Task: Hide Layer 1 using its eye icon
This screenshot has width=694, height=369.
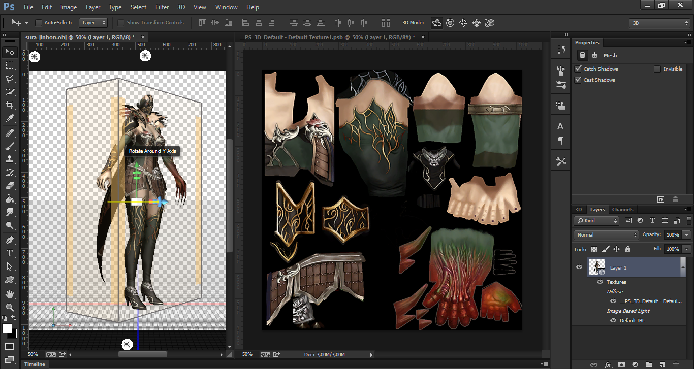Action: click(579, 267)
